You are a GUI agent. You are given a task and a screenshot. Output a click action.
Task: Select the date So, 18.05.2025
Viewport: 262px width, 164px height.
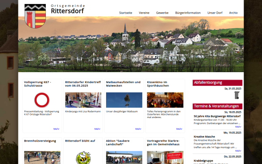tap(233, 112)
